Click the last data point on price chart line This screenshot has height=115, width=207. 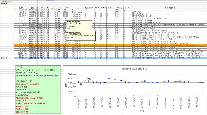203,83
